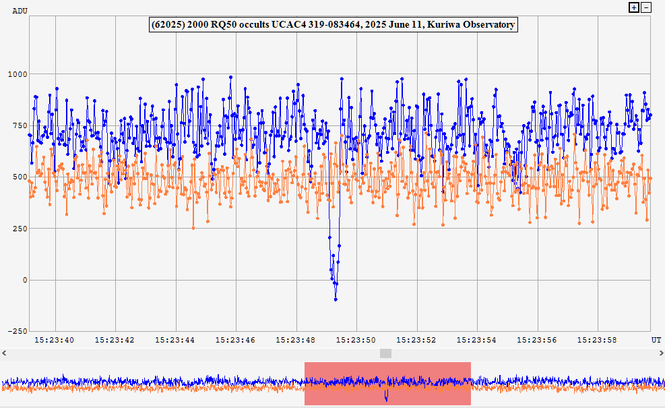The height and width of the screenshot is (408, 665).
Task: Click the scrollbar track right of the thumb
Action: (526, 353)
